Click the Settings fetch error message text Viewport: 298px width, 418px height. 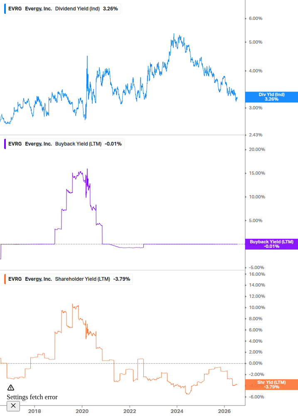32,397
